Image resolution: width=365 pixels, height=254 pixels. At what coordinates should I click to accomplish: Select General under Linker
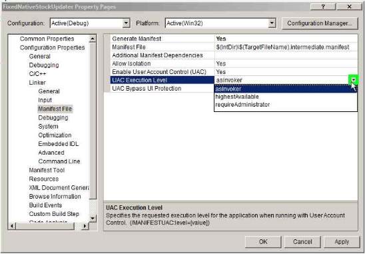(49, 91)
